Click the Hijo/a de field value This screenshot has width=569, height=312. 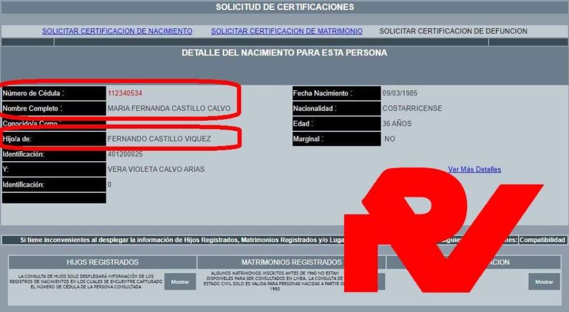click(159, 139)
